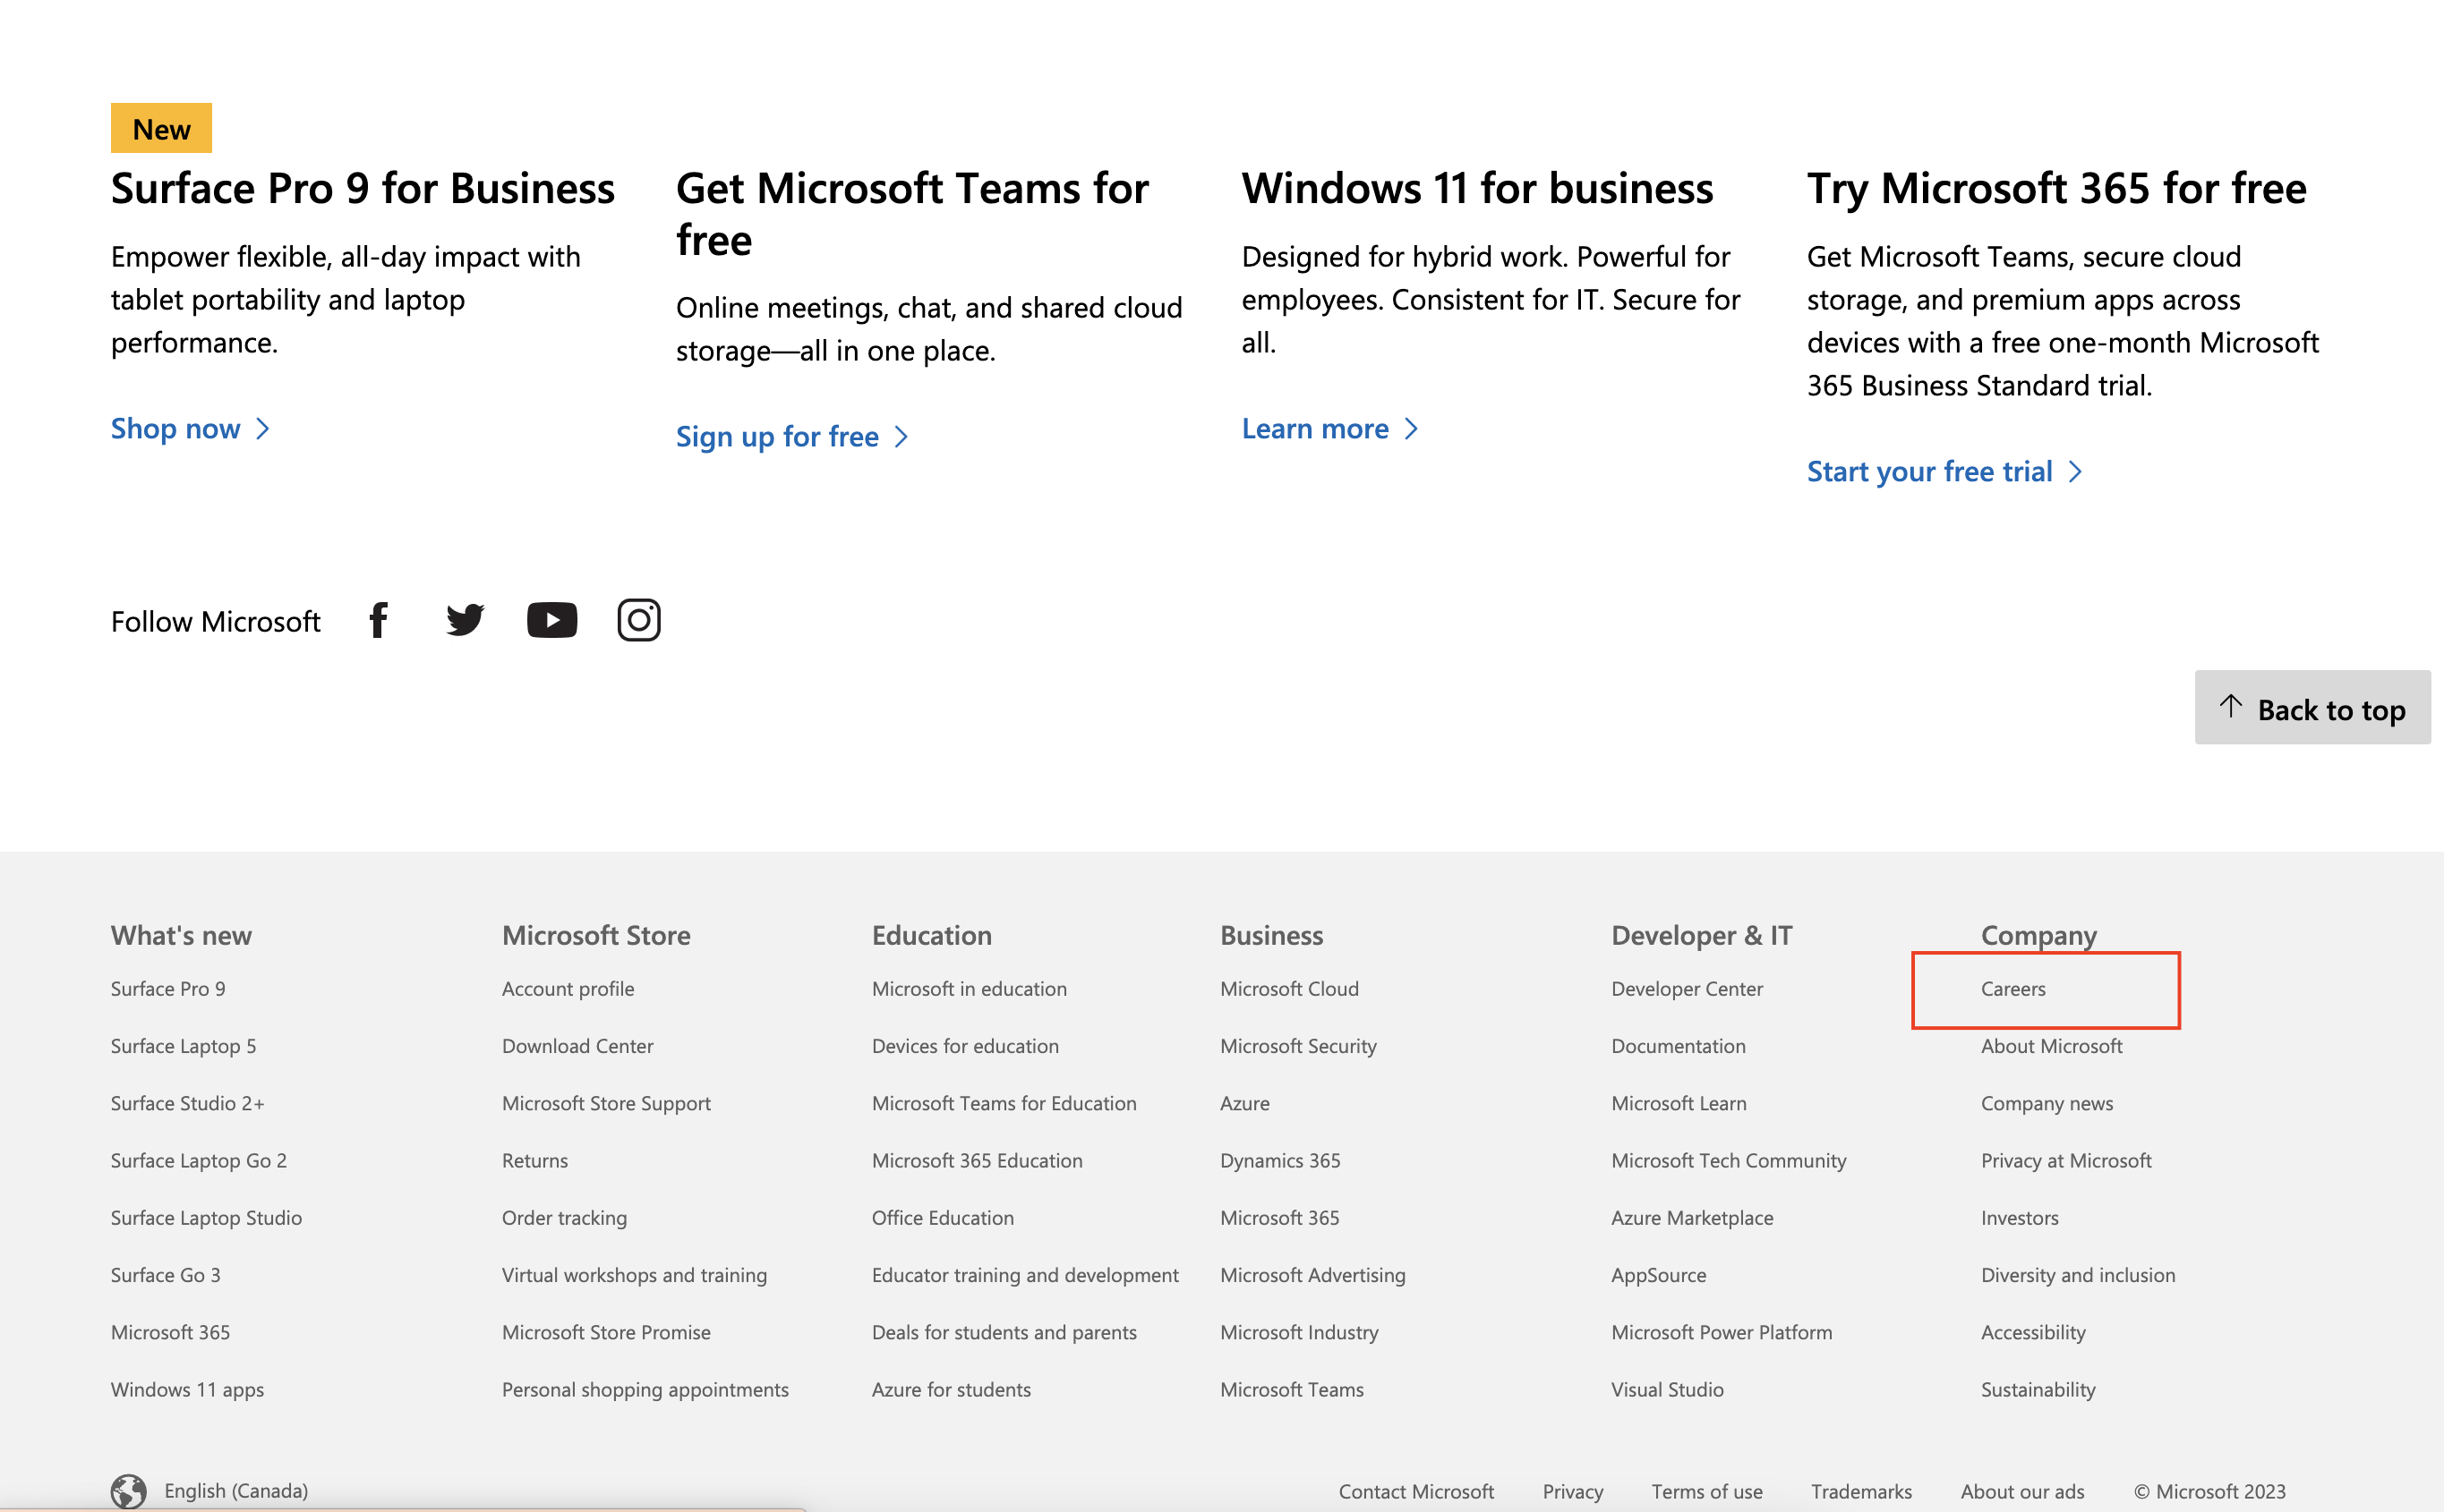
Task: Select English (Canada) language option
Action: 236,1490
